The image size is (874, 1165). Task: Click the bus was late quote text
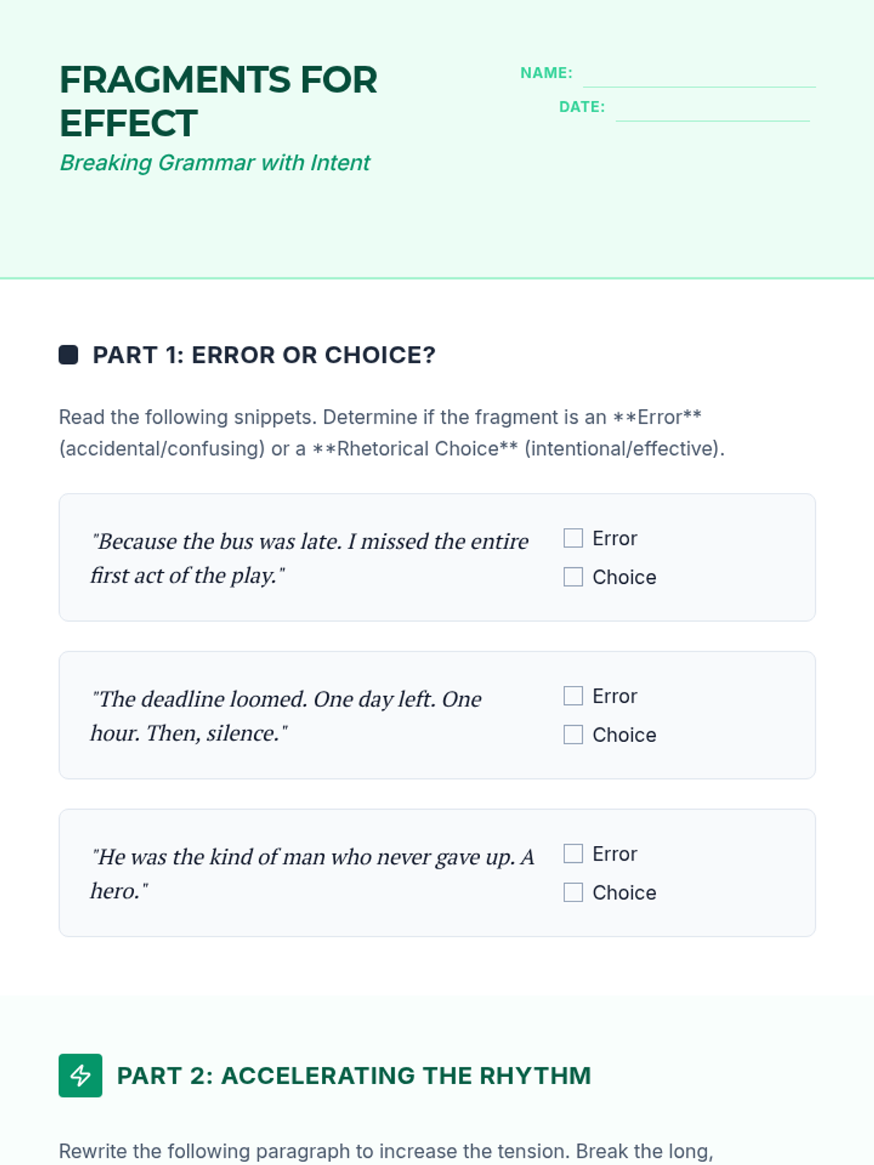tap(310, 558)
